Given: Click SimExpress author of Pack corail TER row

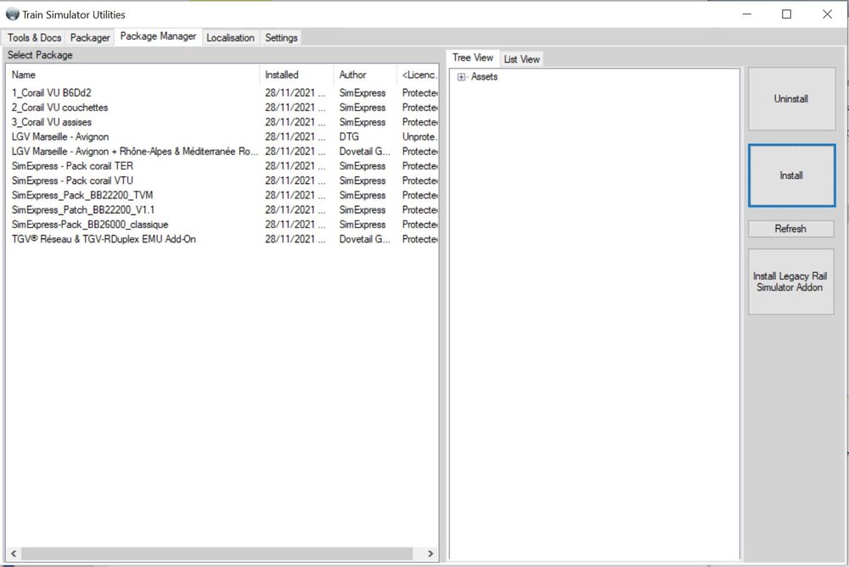Looking at the screenshot, I should (x=363, y=166).
